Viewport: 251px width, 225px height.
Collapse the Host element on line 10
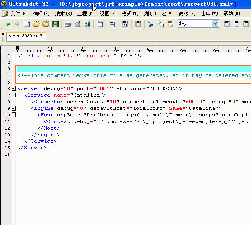tap(14, 115)
